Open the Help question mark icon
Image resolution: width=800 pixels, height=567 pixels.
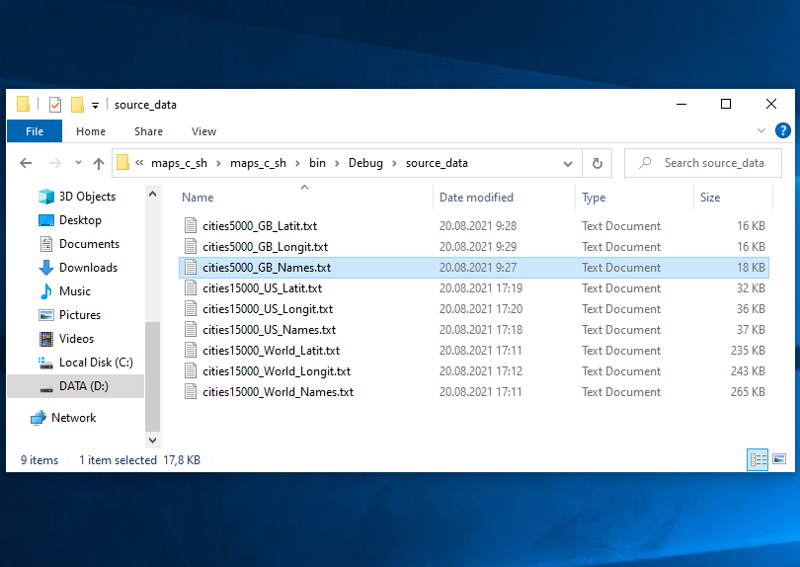click(x=782, y=130)
